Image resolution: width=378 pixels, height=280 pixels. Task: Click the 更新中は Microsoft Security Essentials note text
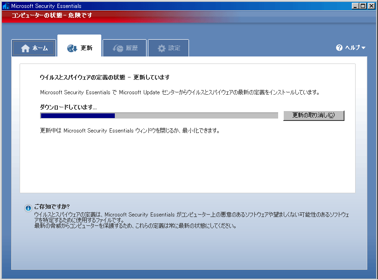coord(130,131)
